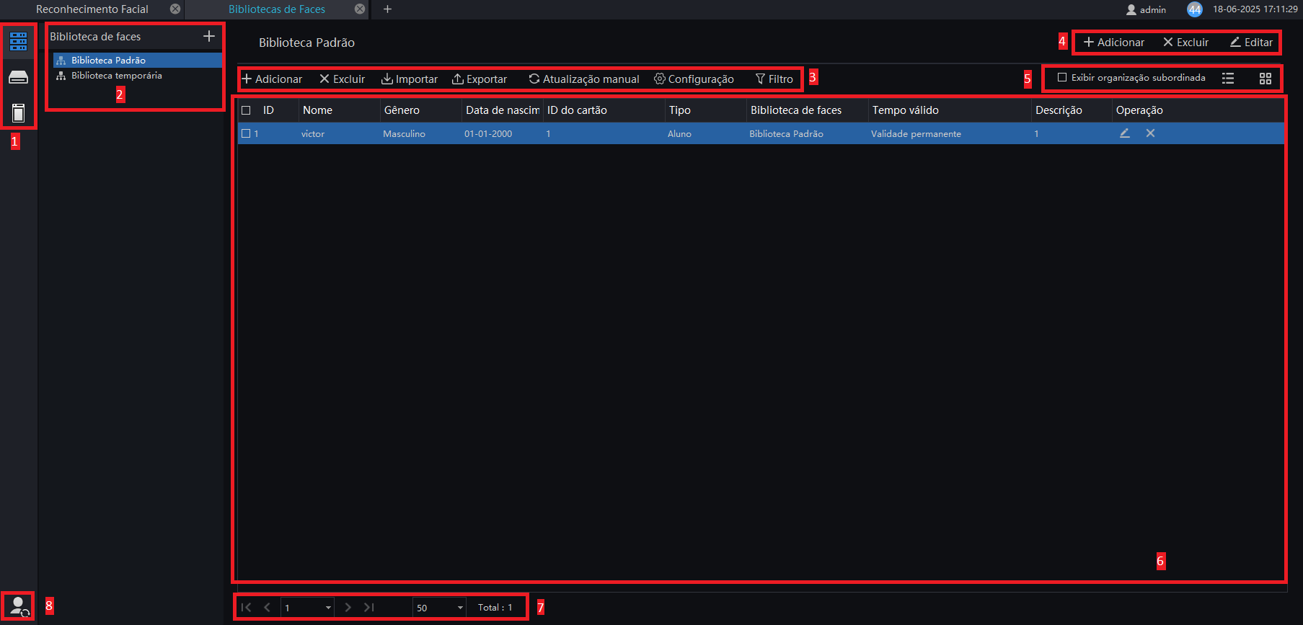Open the device storage sidebar icon
The height and width of the screenshot is (625, 1303).
18,77
